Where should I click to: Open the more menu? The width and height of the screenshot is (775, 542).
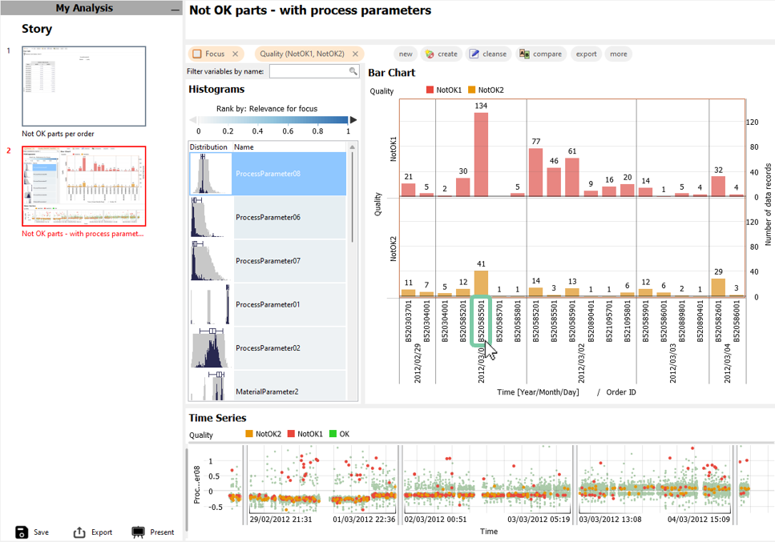tap(619, 54)
